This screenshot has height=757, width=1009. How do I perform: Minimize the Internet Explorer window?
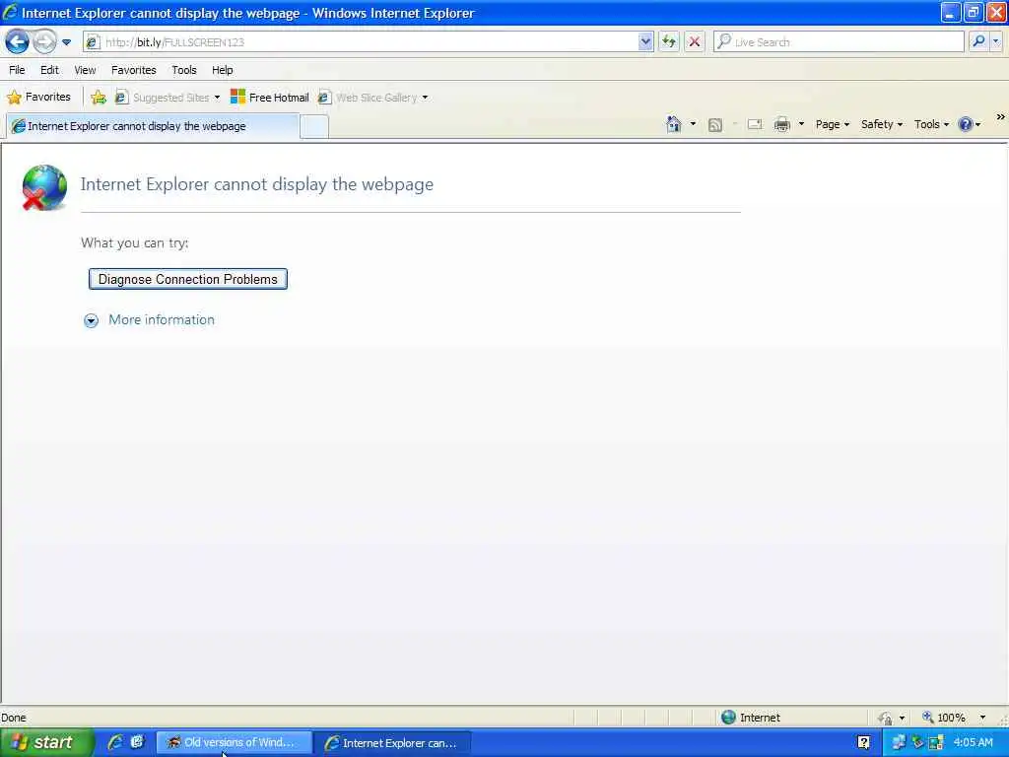[950, 12]
